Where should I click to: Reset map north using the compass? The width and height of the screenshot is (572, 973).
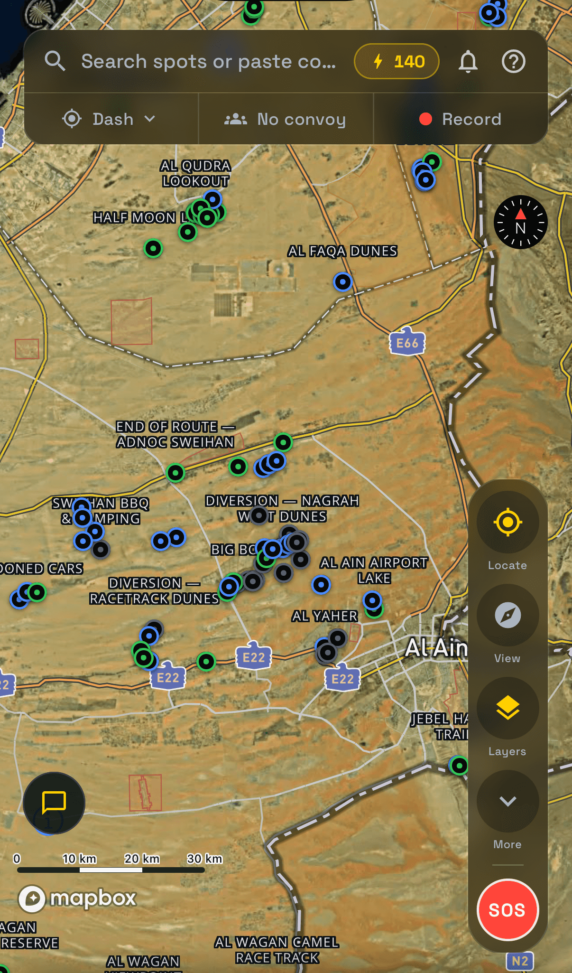pyautogui.click(x=521, y=222)
